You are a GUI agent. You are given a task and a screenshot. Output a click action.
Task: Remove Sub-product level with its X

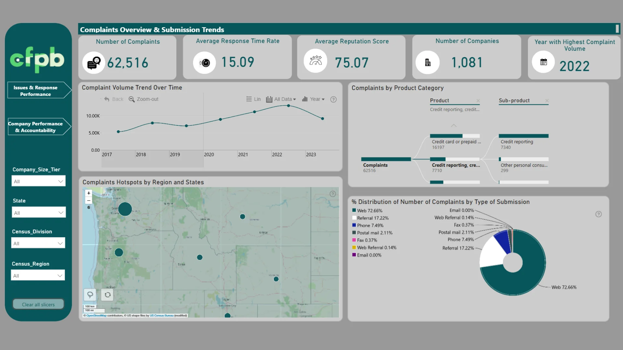tap(547, 101)
